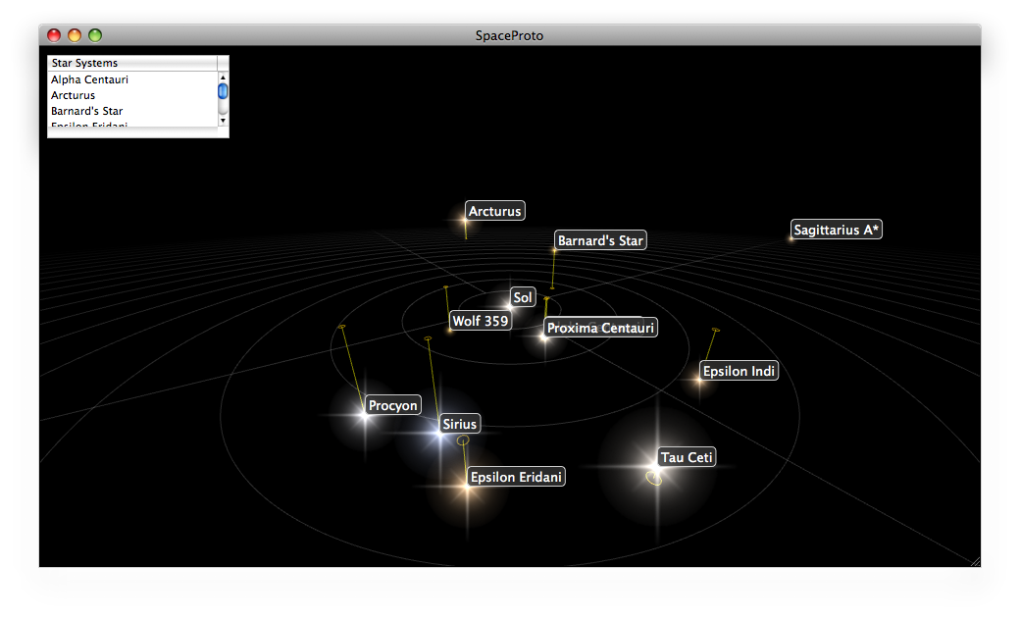
Task: Minimize SpaceProto with the yellow button
Action: click(x=75, y=35)
